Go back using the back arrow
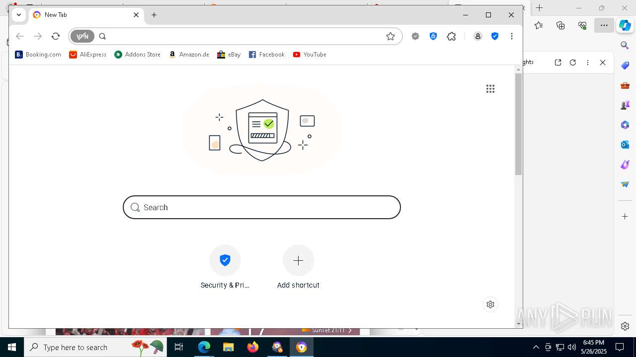This screenshot has height=357, width=636. click(x=20, y=36)
